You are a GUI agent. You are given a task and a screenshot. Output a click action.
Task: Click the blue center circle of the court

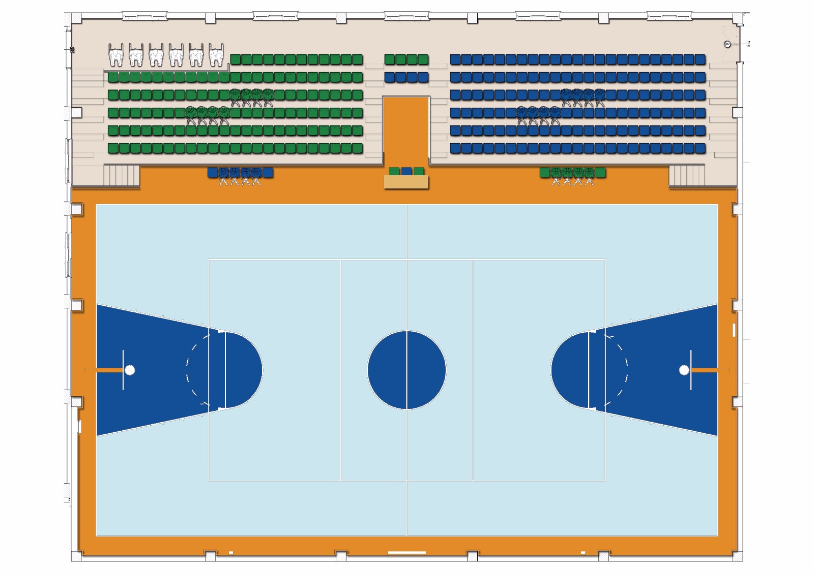coord(406,370)
